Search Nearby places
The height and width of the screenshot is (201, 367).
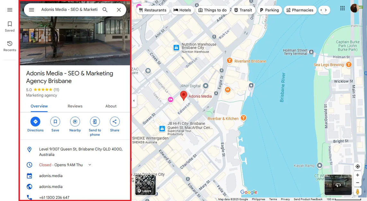tap(75, 125)
